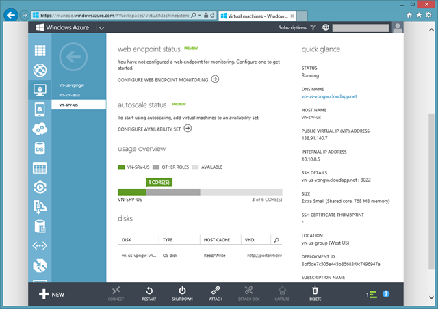Screen dimensions: 438x309
Task: Click scrollbar down arrow
Action: pos(431,297)
